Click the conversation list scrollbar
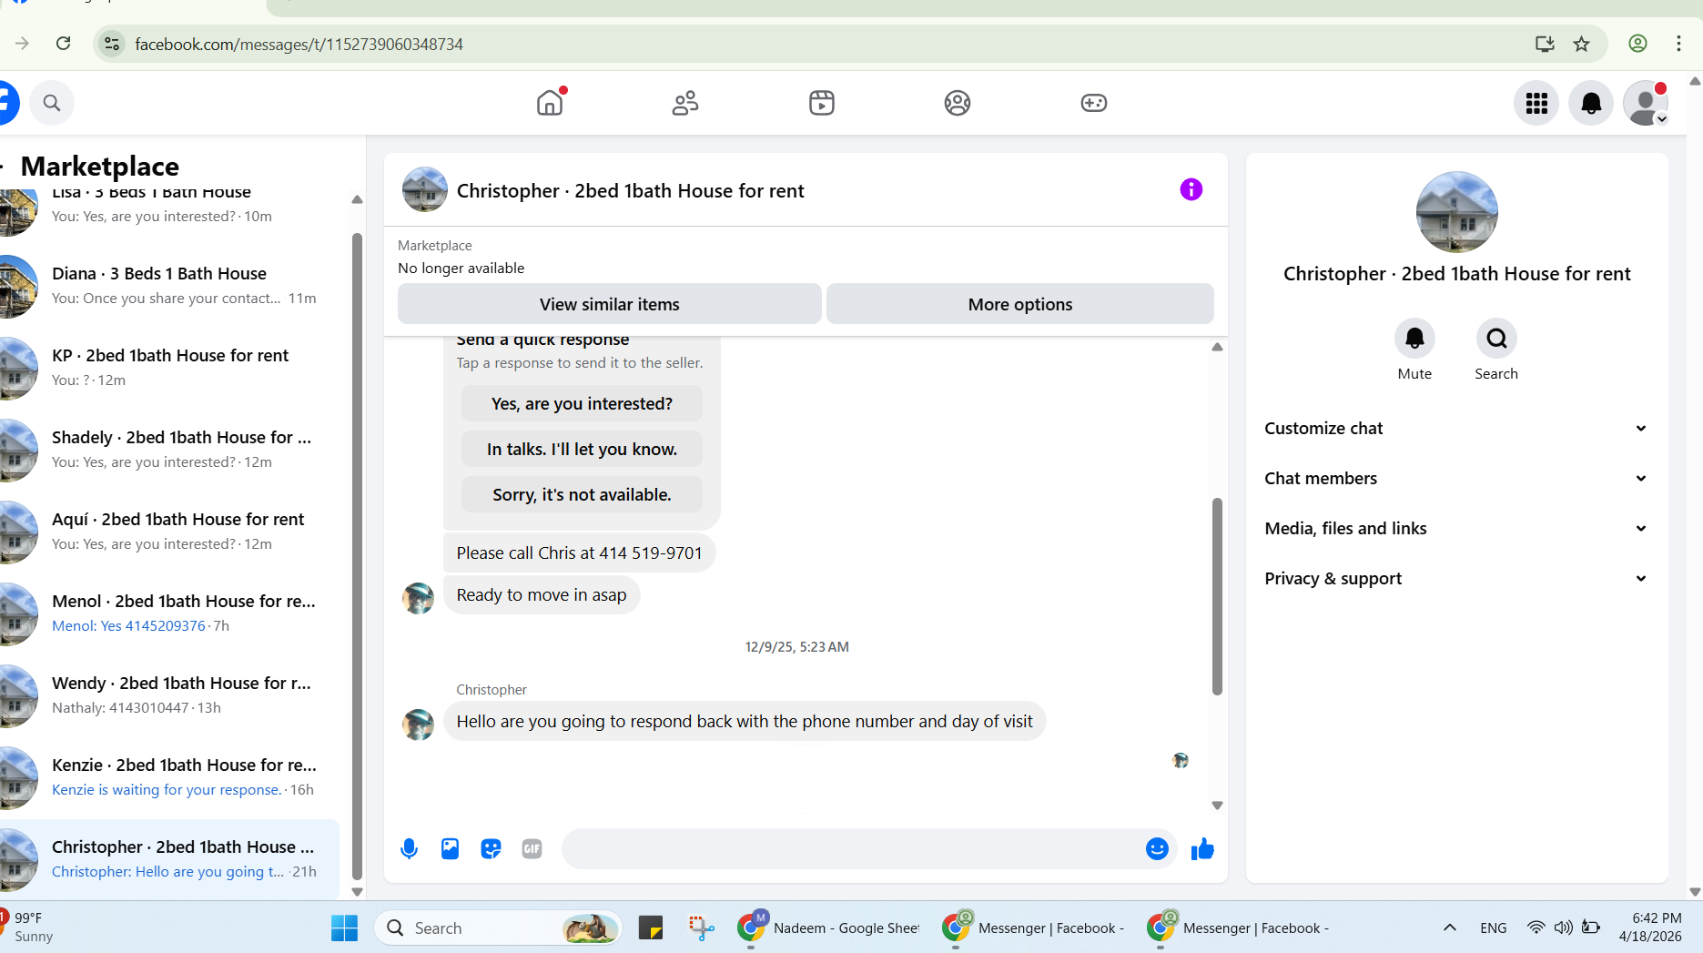 357,555
